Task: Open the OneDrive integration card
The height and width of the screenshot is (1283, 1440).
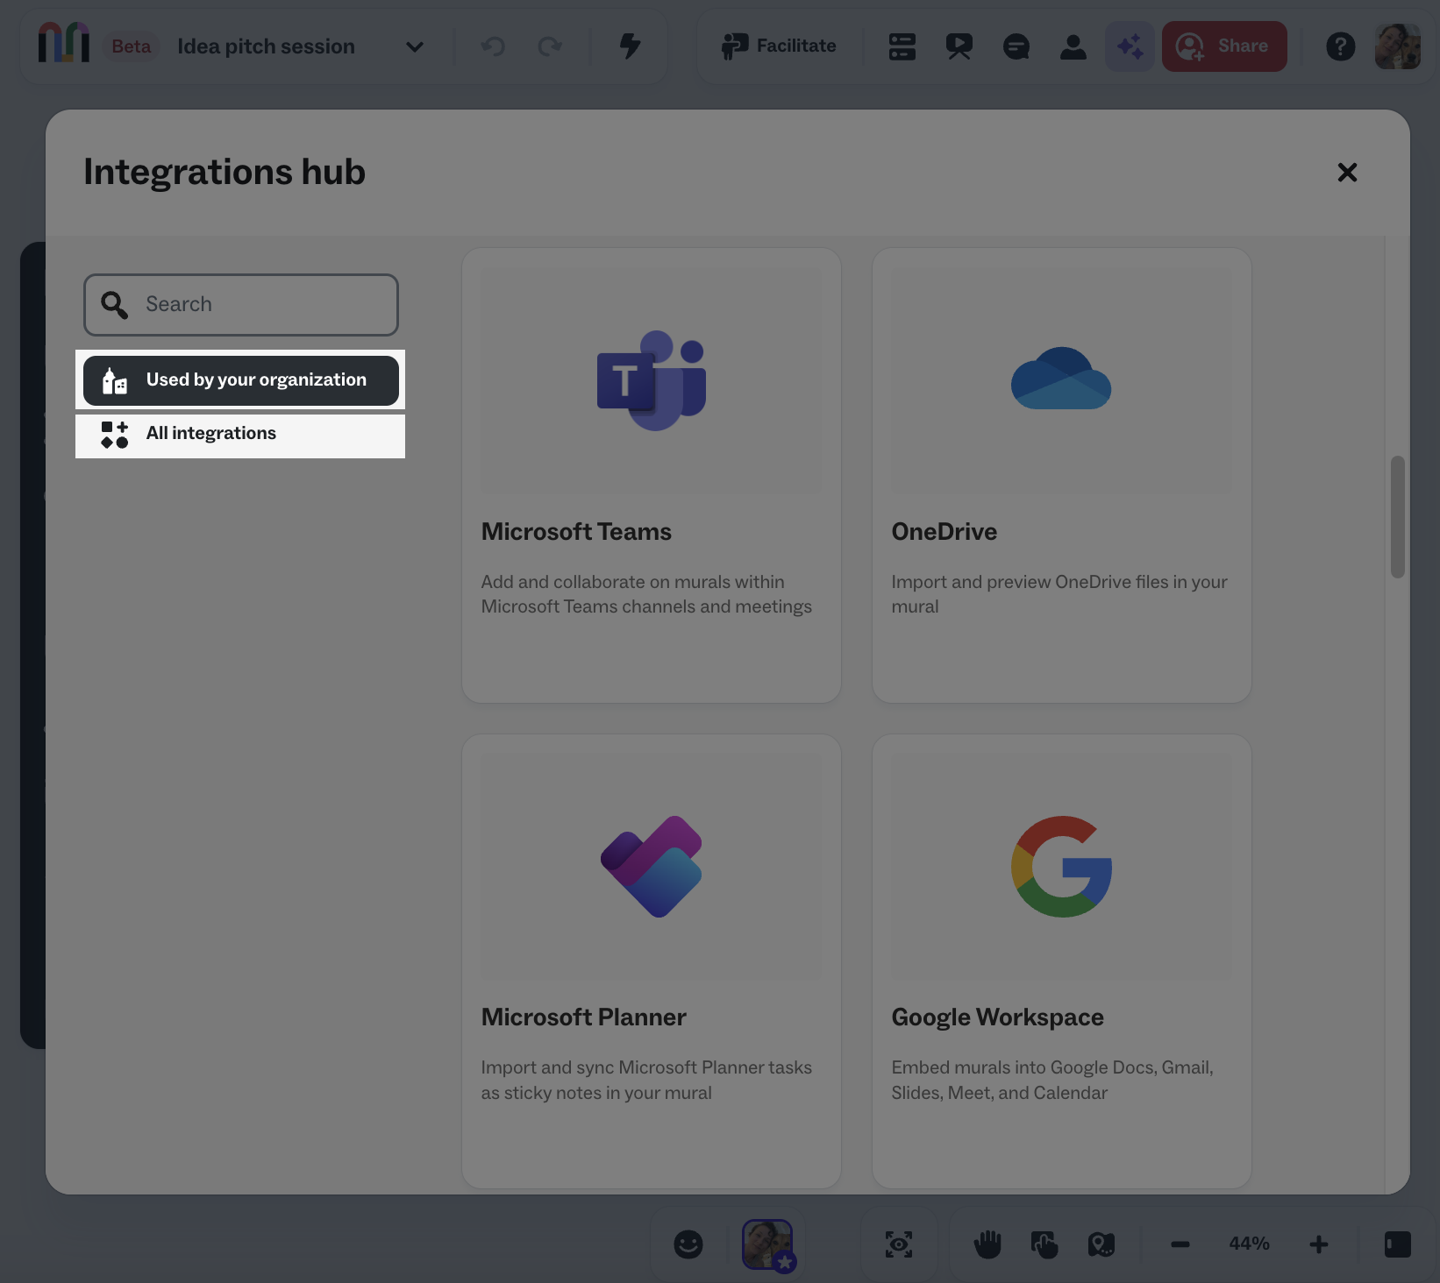Action: coord(1062,475)
